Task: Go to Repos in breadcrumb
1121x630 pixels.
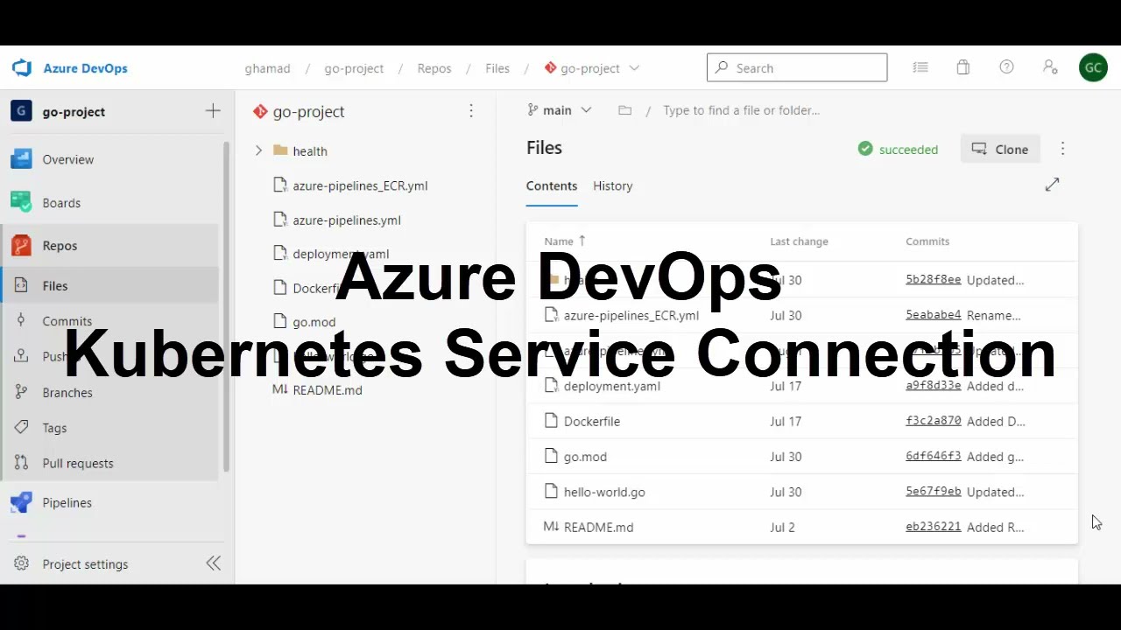Action: pyautogui.click(x=434, y=68)
